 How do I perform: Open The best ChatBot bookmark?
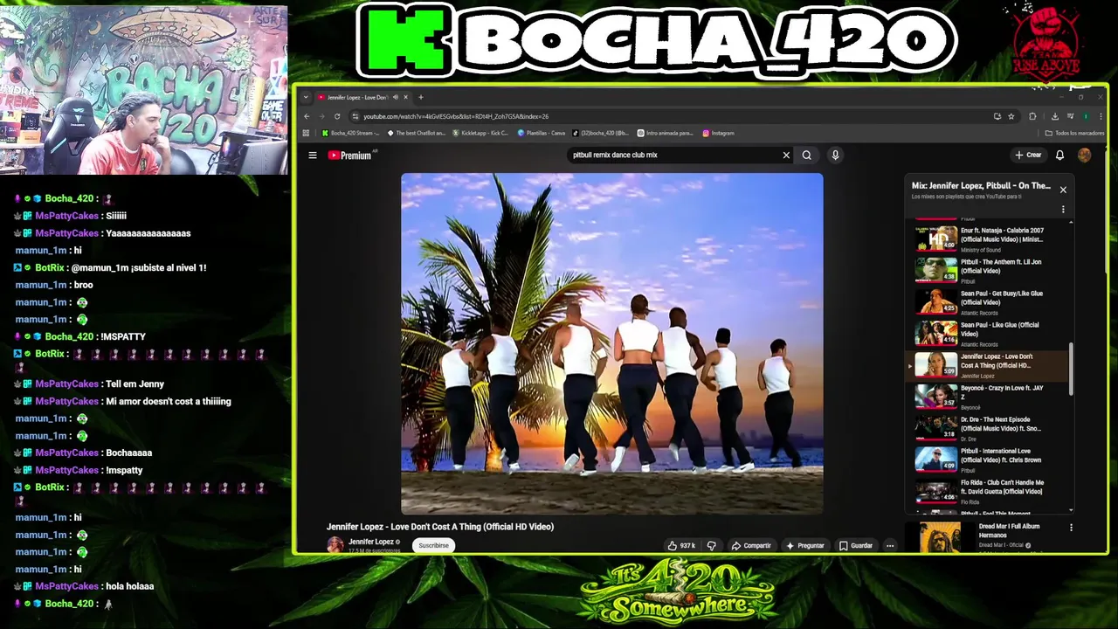416,134
